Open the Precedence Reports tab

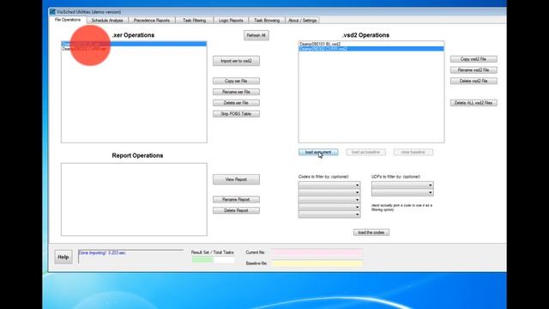pos(152,21)
